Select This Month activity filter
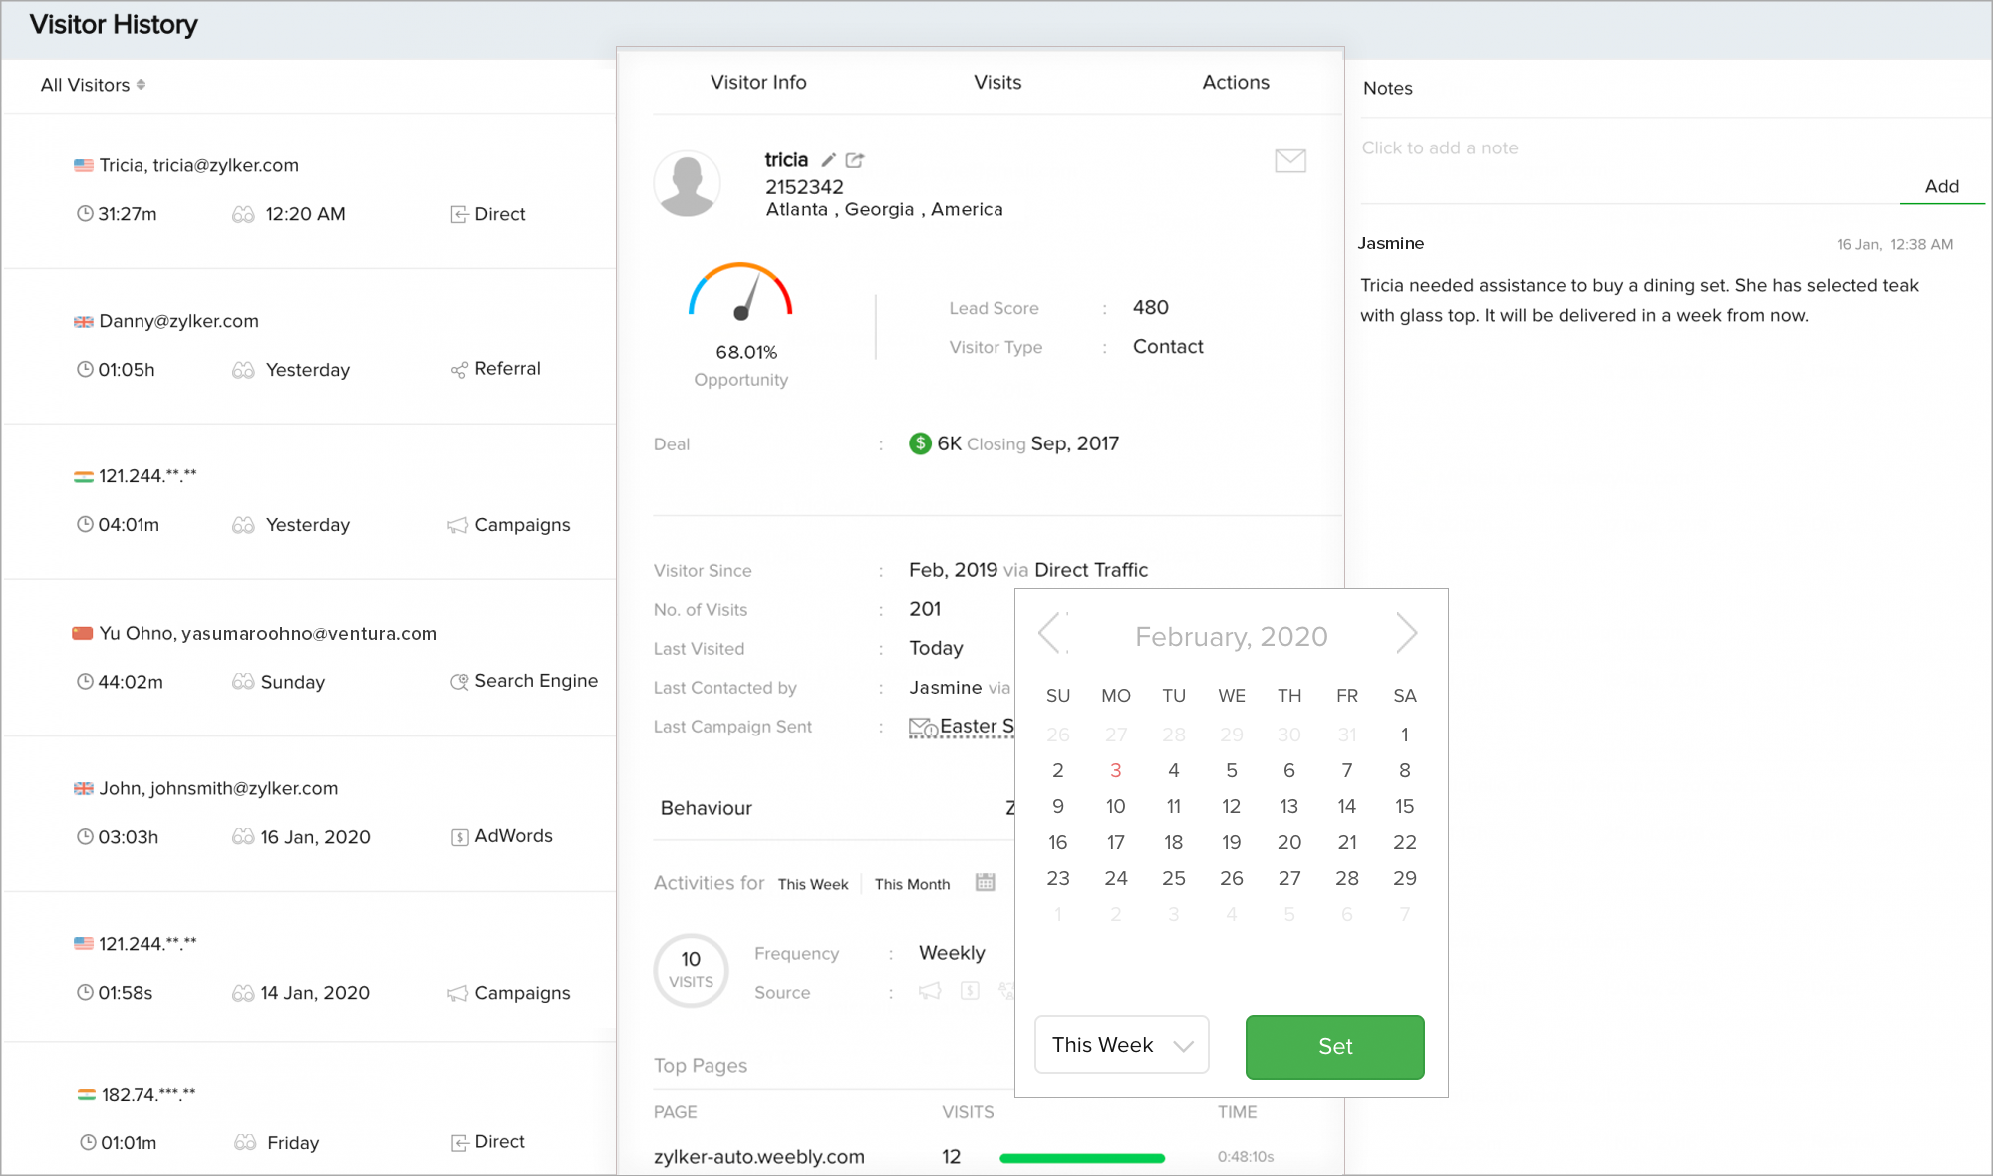The image size is (1993, 1176). tap(912, 884)
